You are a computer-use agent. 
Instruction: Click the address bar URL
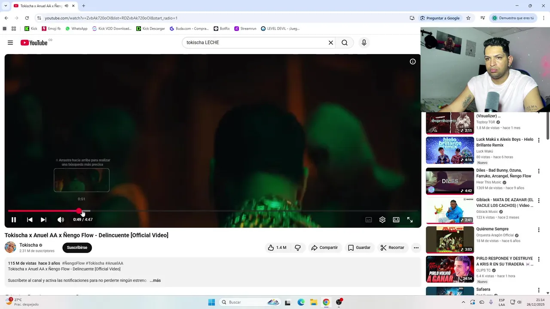coord(111,18)
